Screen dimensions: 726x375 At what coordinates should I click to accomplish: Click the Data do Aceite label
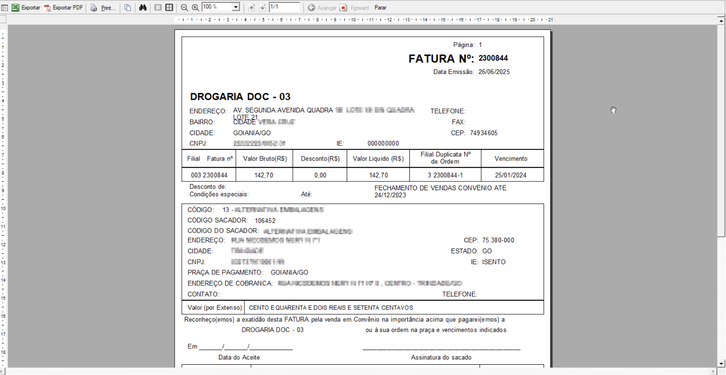coord(239,357)
